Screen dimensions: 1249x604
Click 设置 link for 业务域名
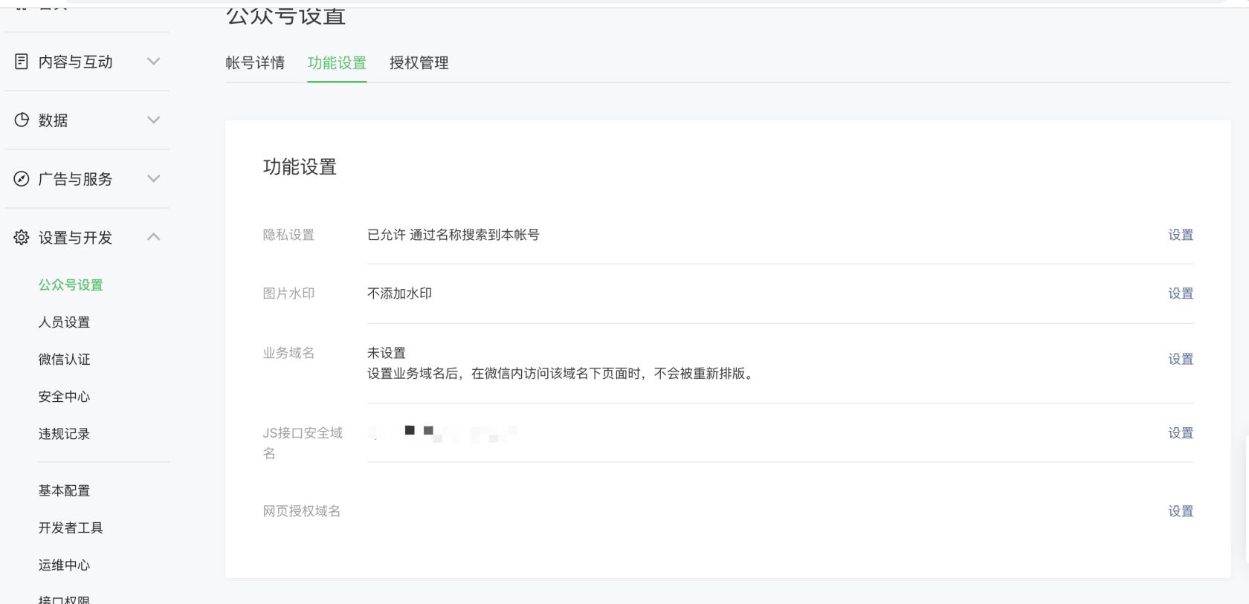point(1181,360)
